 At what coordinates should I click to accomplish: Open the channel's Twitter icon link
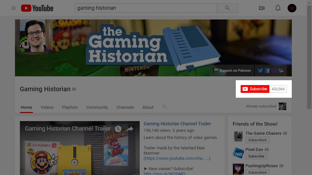(x=260, y=70)
